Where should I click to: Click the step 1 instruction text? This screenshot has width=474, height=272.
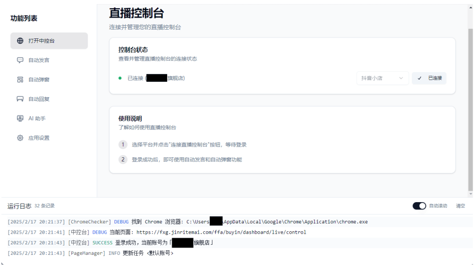coord(189,145)
